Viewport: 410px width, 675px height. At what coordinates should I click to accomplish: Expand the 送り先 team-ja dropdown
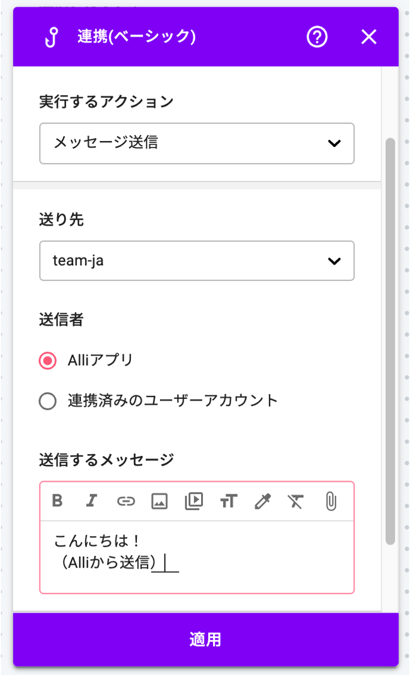click(197, 261)
